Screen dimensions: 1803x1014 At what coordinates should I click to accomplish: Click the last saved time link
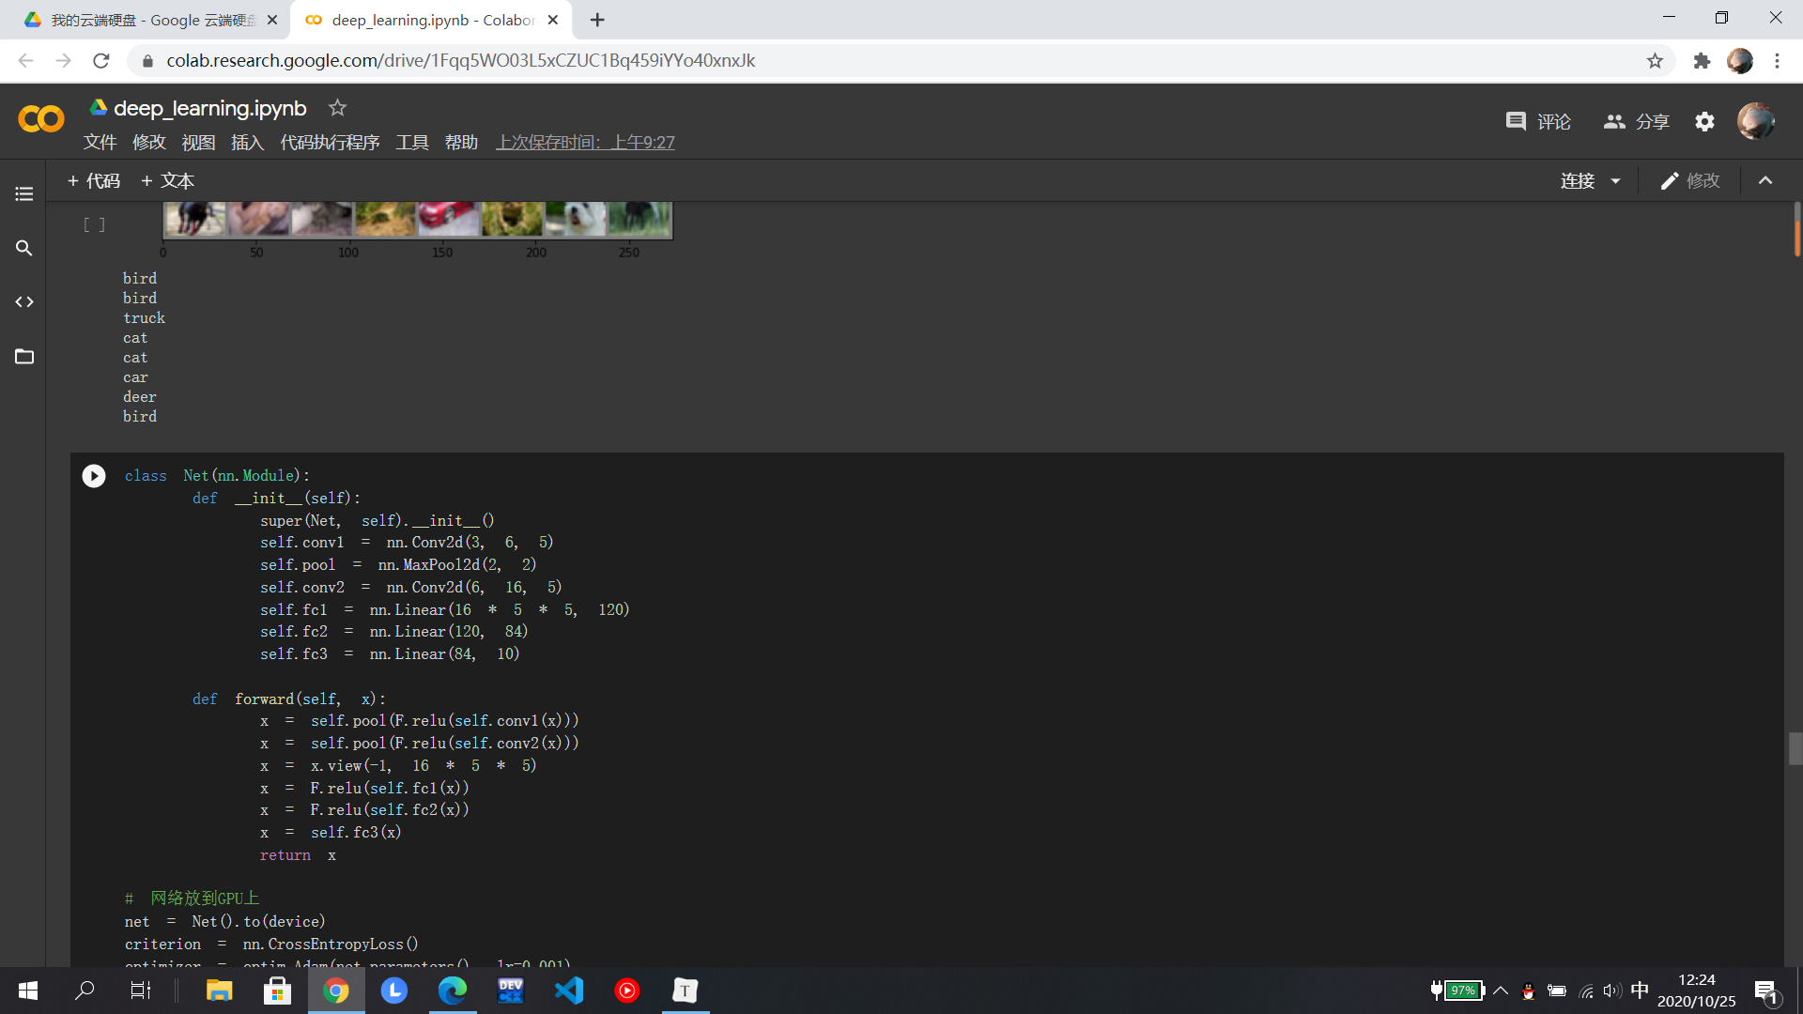(585, 143)
